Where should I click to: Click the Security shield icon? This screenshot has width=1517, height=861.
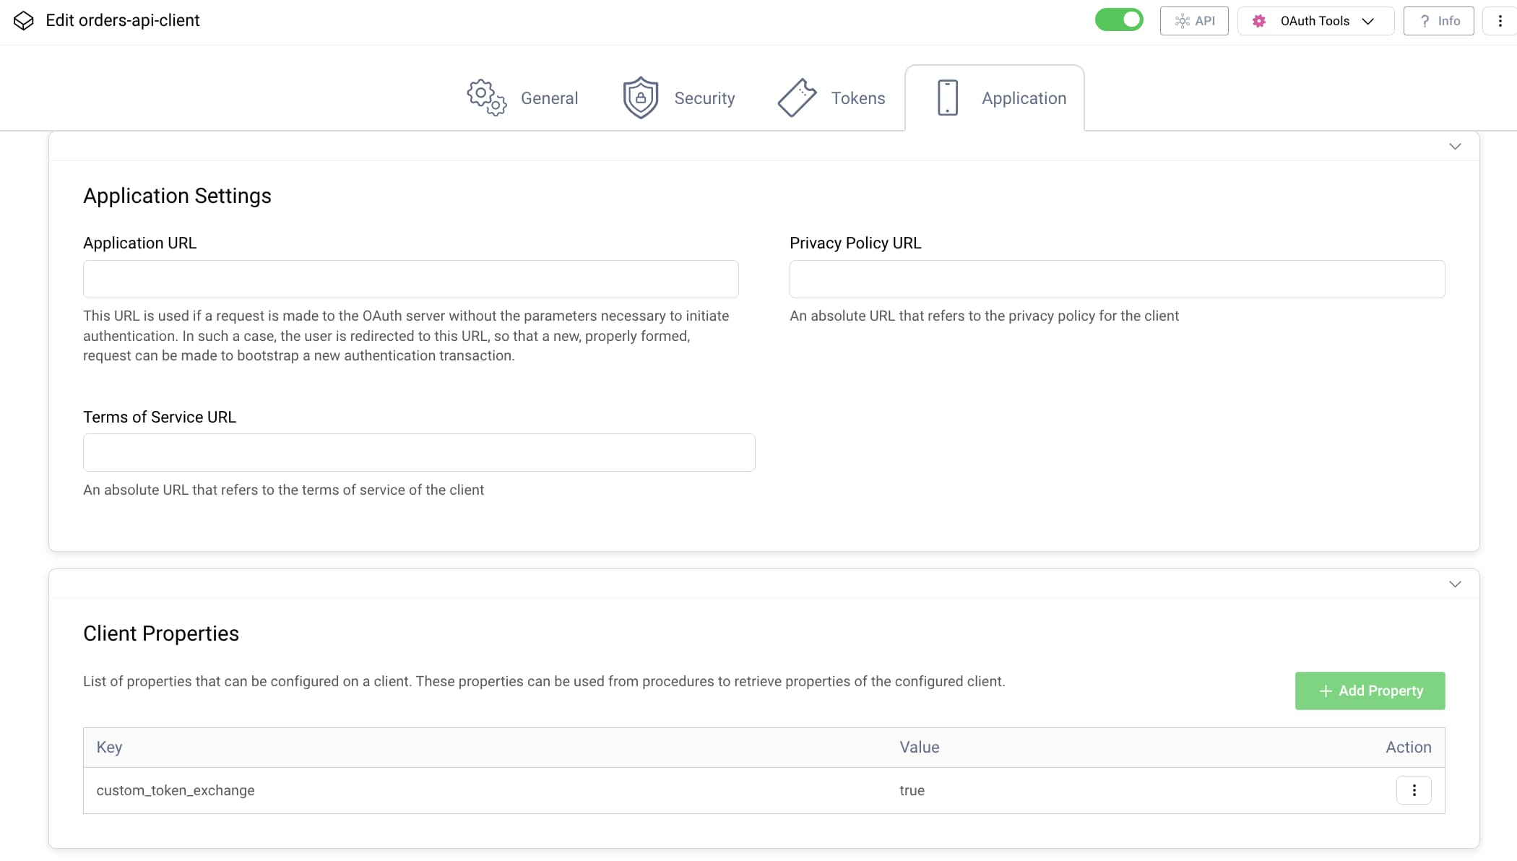tap(640, 98)
